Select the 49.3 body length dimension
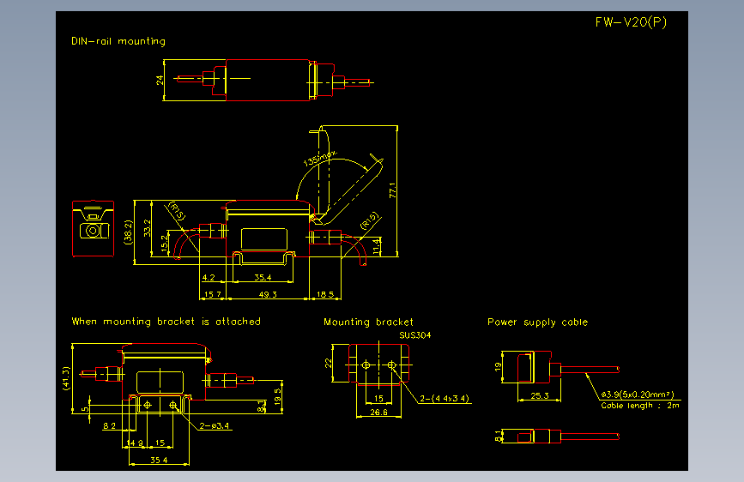The image size is (744, 482). (x=268, y=295)
